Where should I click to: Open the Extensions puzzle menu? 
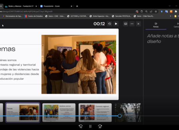coord(176,11)
